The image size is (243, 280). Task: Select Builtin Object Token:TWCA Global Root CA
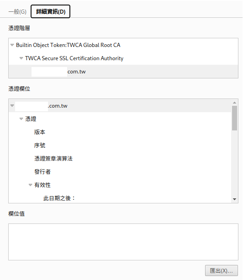(x=68, y=45)
